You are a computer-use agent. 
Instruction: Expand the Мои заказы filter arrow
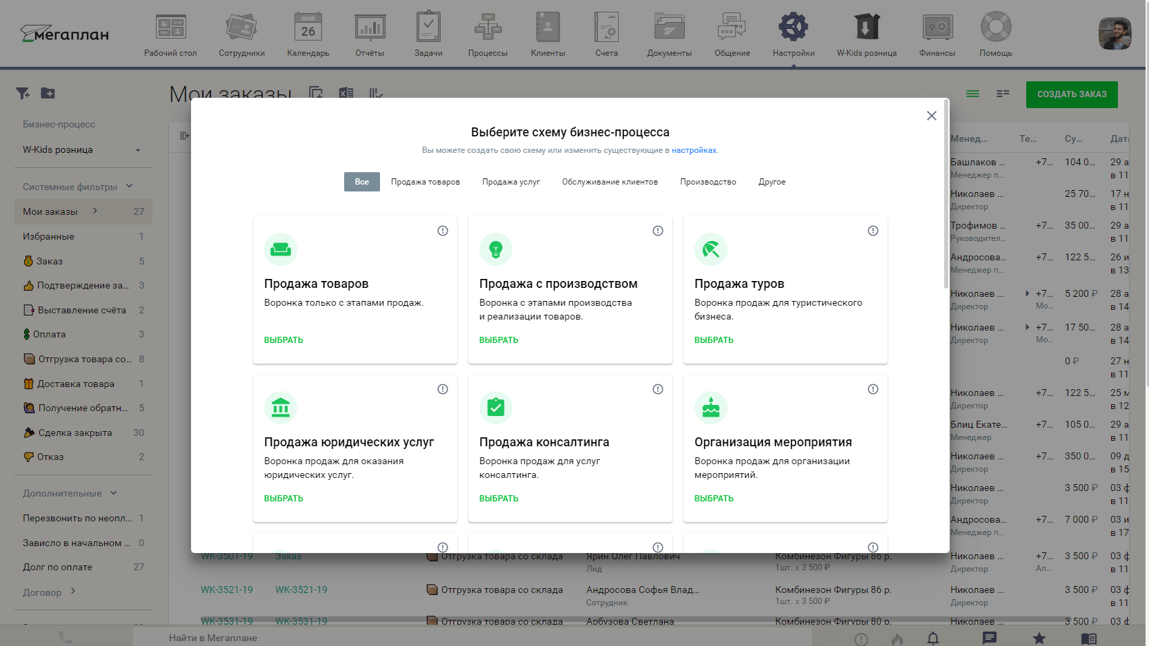point(95,211)
